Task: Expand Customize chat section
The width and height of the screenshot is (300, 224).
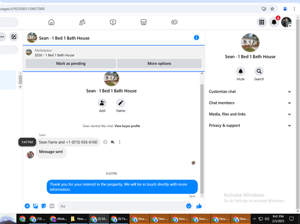Action: (x=250, y=91)
